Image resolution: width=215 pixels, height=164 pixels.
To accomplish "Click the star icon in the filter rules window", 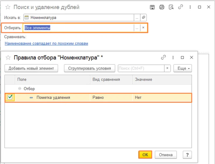I will point(8,57).
